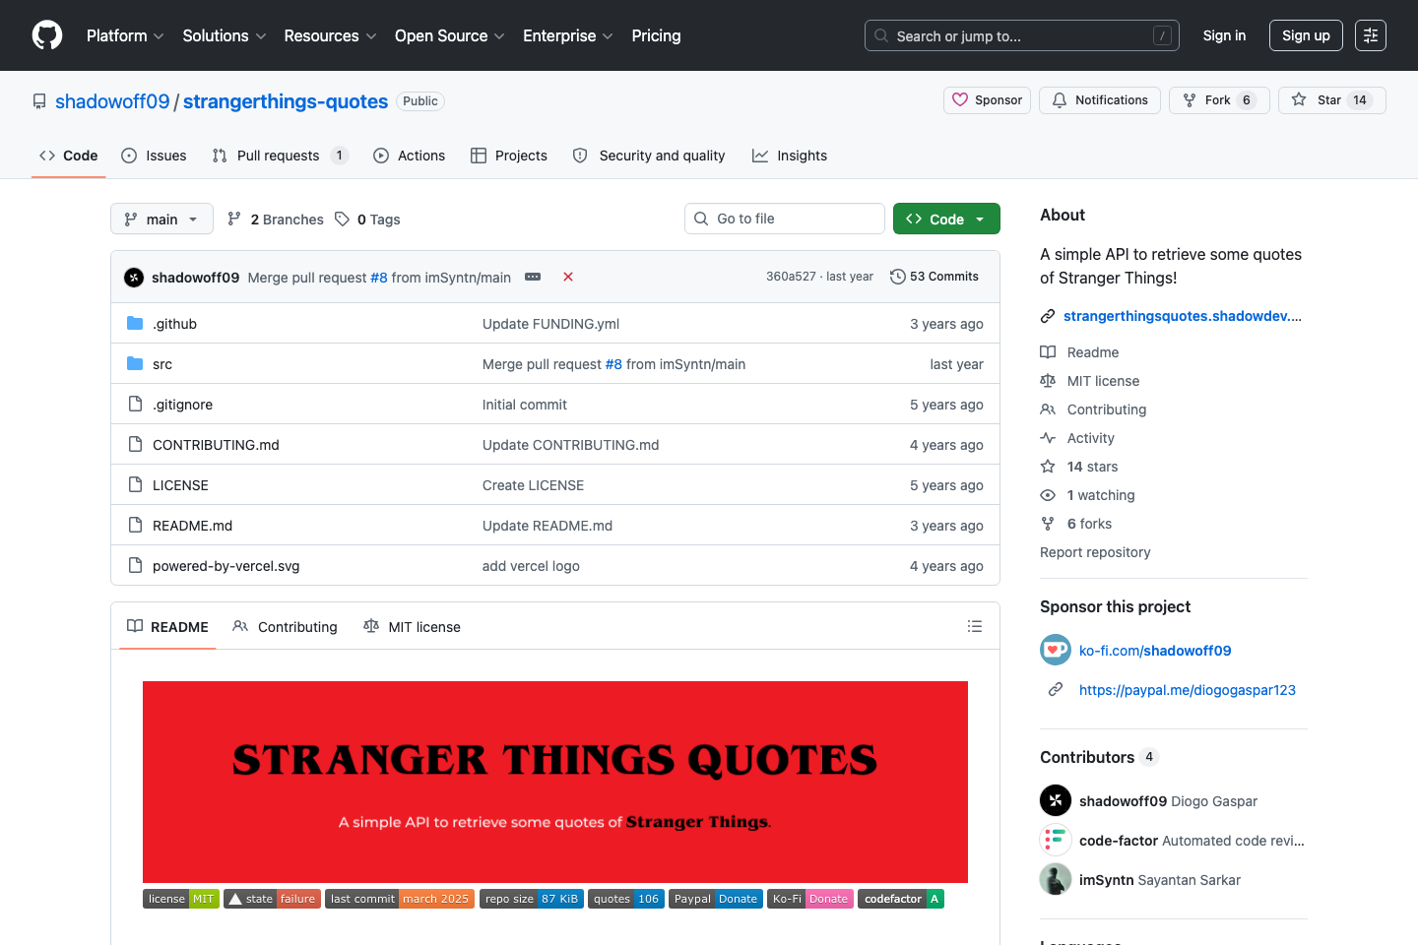Screen dimensions: 1418x945
Task: Click the red X commit status icon
Action: click(x=568, y=277)
